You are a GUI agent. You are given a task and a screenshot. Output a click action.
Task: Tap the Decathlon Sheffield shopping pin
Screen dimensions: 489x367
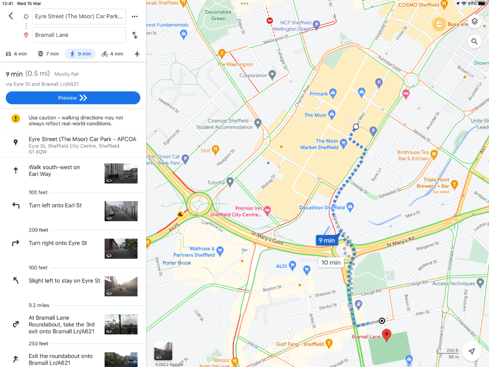click(x=350, y=207)
